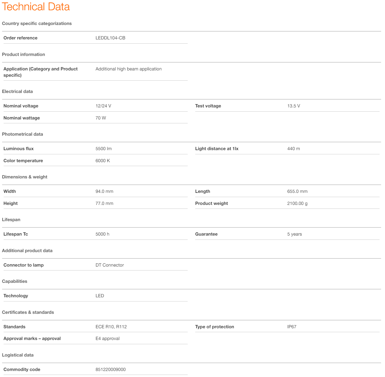Click the Nominal voltage 12/24 V value

pyautogui.click(x=103, y=106)
